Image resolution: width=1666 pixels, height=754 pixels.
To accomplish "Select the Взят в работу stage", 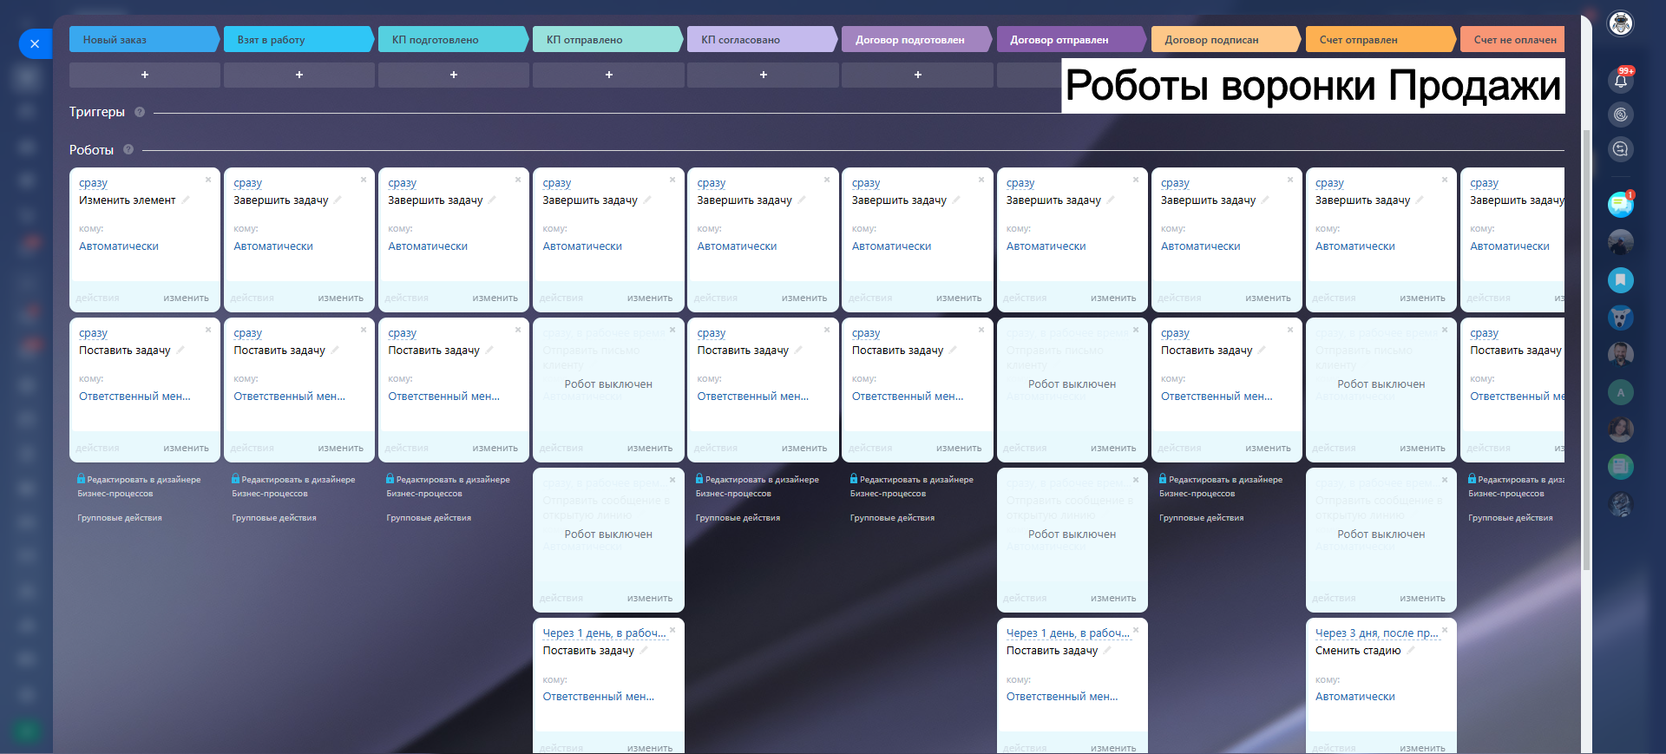I will pos(298,39).
